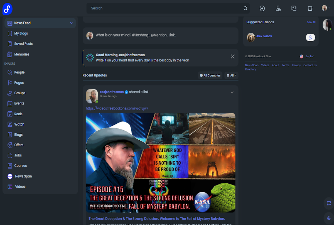Dismiss the Good Morning greeting banner
The height and width of the screenshot is (225, 334).
[x=232, y=57]
